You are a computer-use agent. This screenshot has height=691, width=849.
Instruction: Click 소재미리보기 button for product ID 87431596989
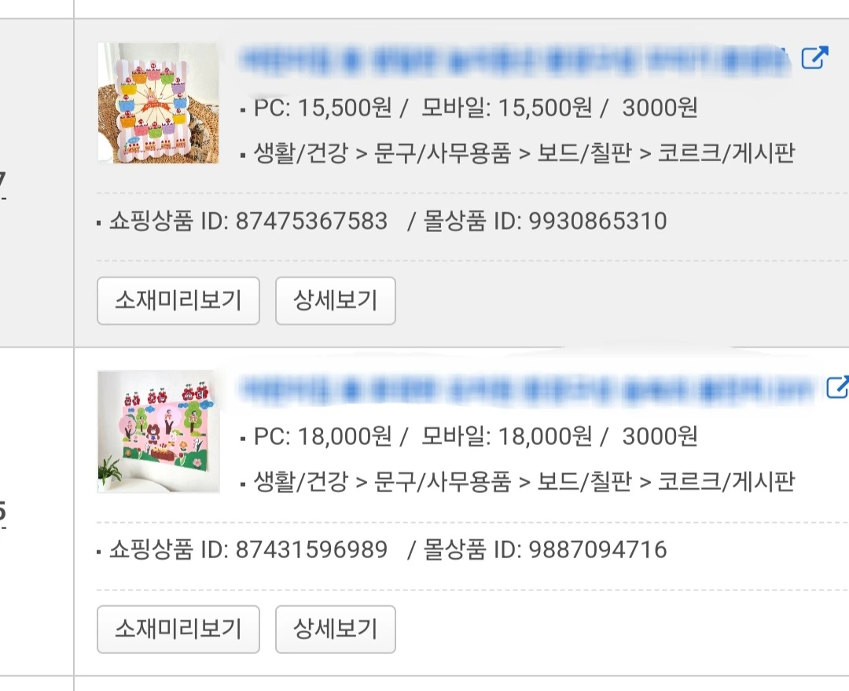pos(178,629)
